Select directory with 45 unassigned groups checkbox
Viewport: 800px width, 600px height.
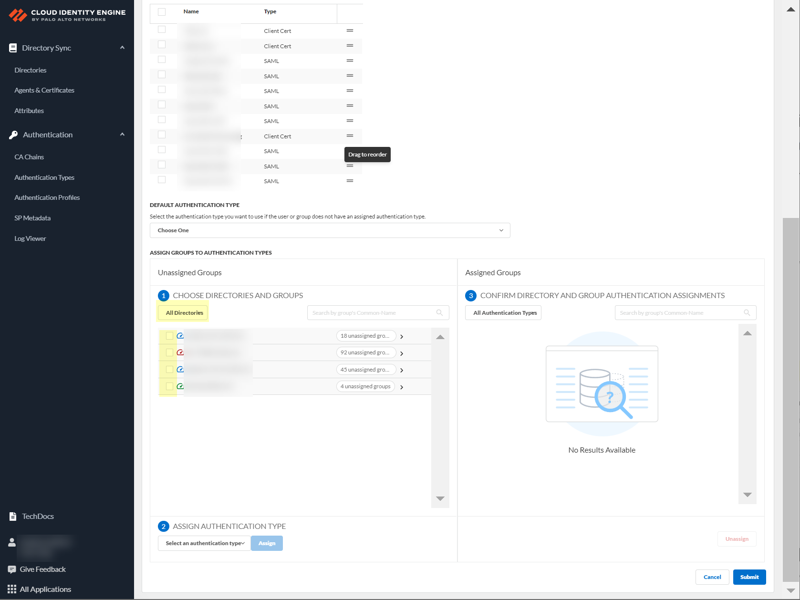click(169, 369)
